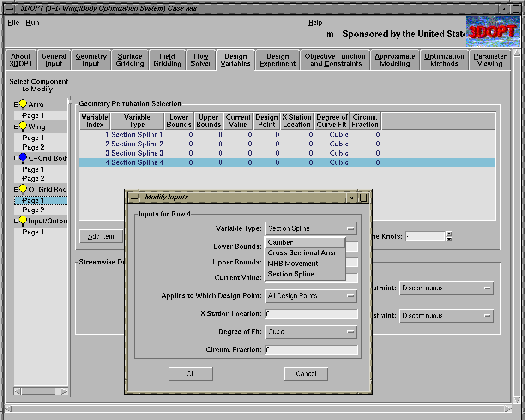Click the Add Item button
Image resolution: width=525 pixels, height=420 pixels.
pos(101,236)
